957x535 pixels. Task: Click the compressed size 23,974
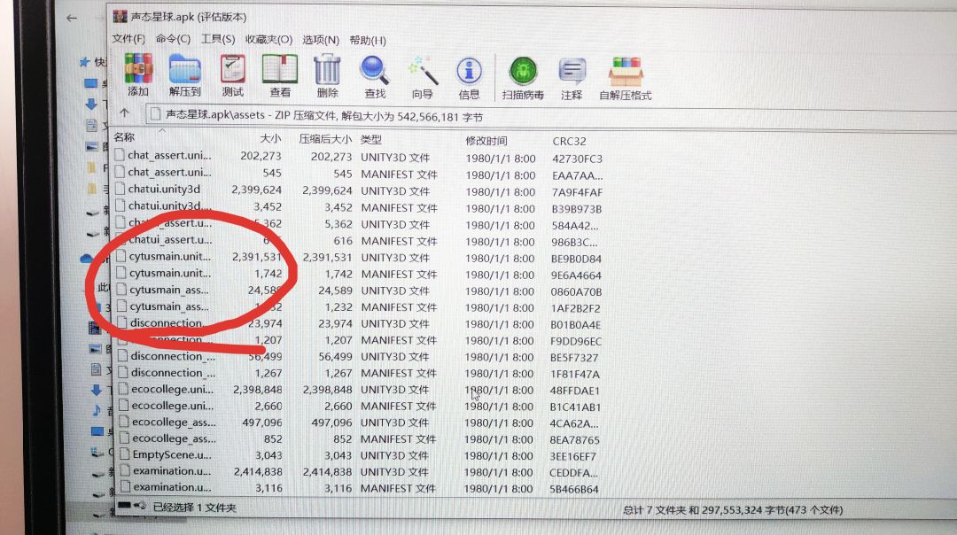pyautogui.click(x=335, y=323)
